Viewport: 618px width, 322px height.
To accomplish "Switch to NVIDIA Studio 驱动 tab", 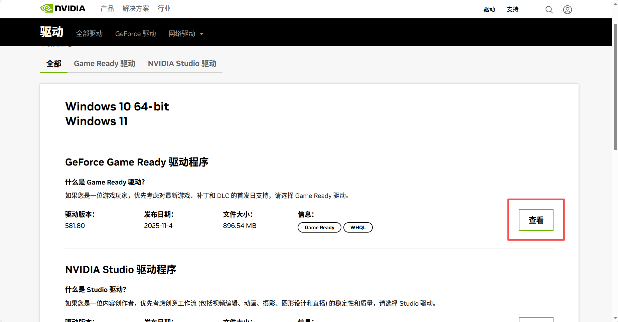I will 182,63.
